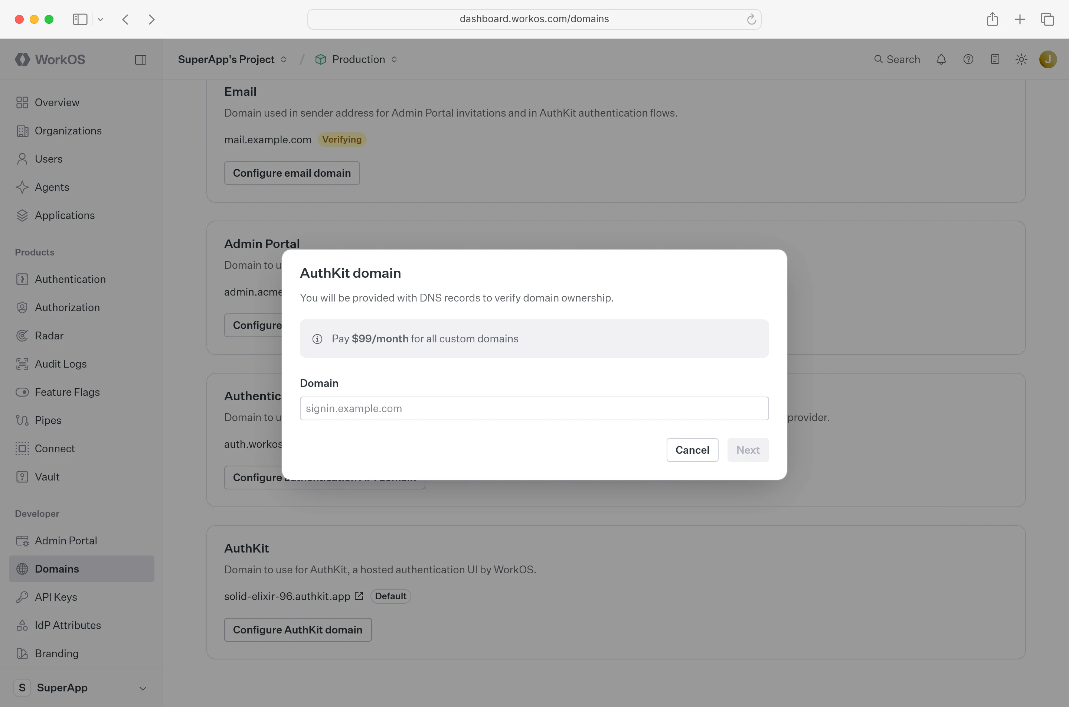Cancel the AuthKit domain dialog

tap(692, 450)
